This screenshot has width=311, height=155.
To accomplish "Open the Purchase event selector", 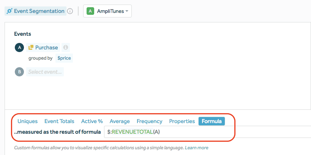I will 46,47.
